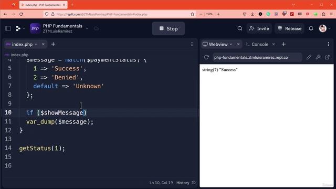Open a new browser tab

pos(72,5)
